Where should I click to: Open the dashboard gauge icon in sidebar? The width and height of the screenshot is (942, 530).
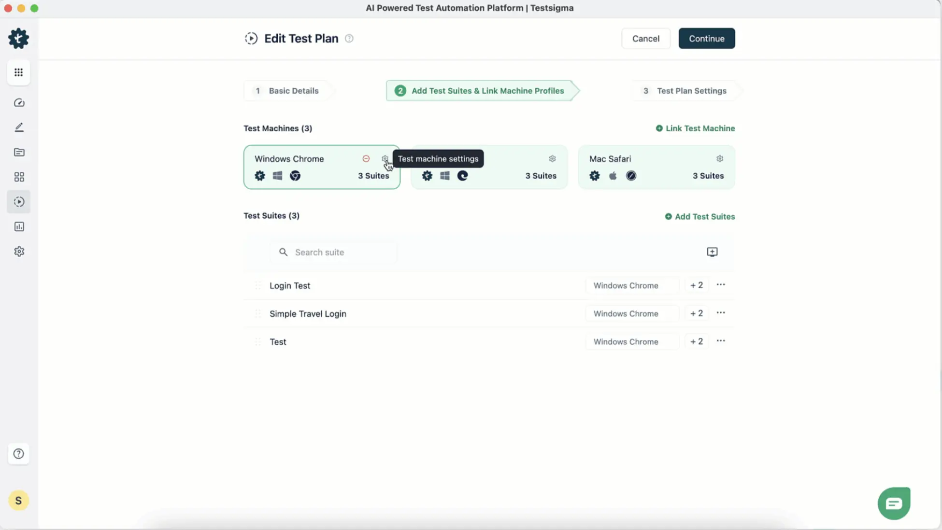pos(19,103)
